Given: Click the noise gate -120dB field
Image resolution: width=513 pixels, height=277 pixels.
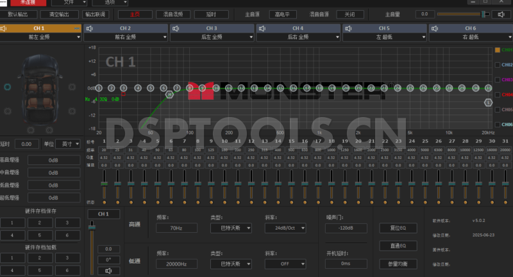Looking at the screenshot, I should coord(346,228).
